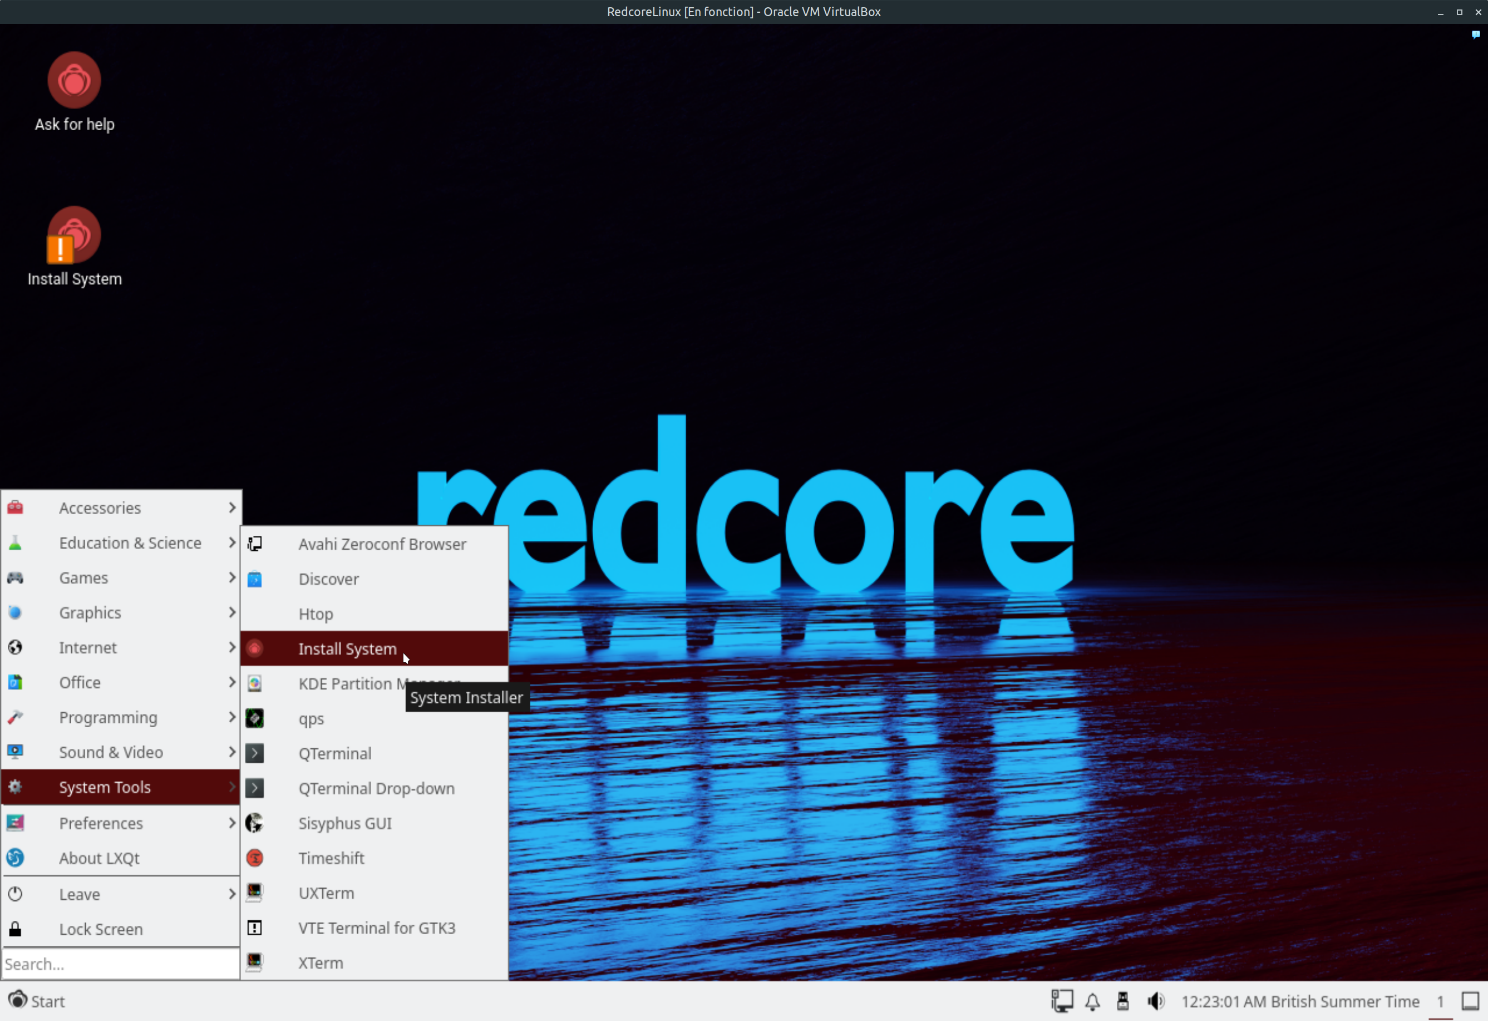Click the Start menu button
The image size is (1488, 1021).
tap(37, 1001)
